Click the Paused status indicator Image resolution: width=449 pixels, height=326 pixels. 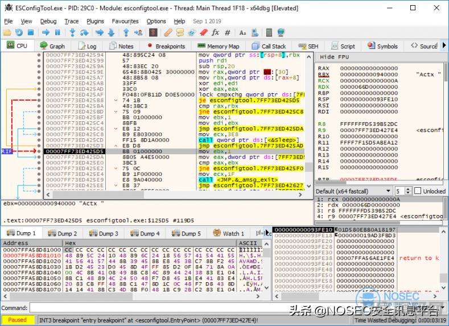pyautogui.click(x=18, y=320)
